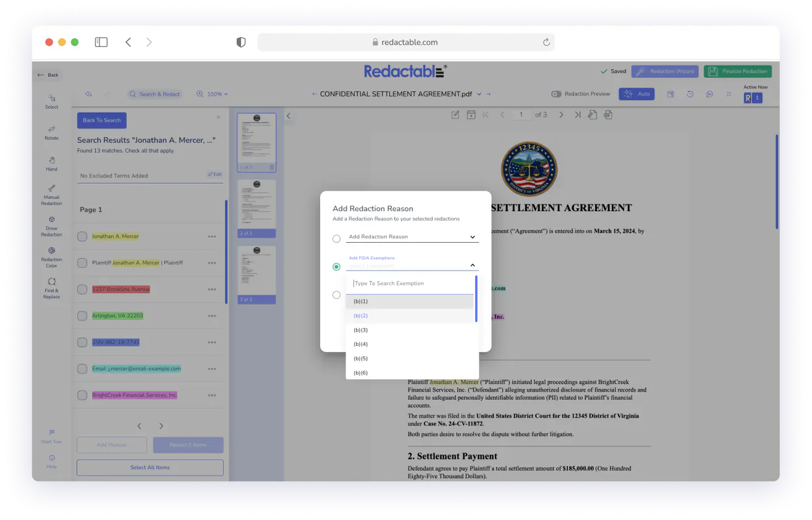Screen dimensions: 812x520
Task: Go to previous search results page
Action: coord(139,426)
